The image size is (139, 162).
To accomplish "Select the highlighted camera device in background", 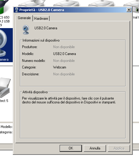I will [x=6, y=45].
